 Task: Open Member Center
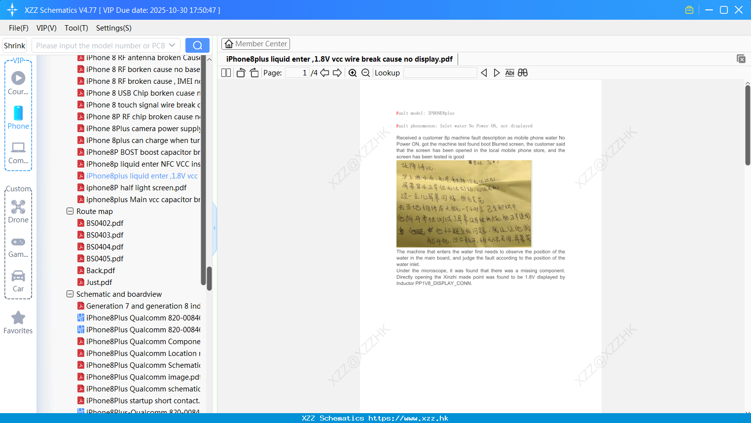[255, 44]
